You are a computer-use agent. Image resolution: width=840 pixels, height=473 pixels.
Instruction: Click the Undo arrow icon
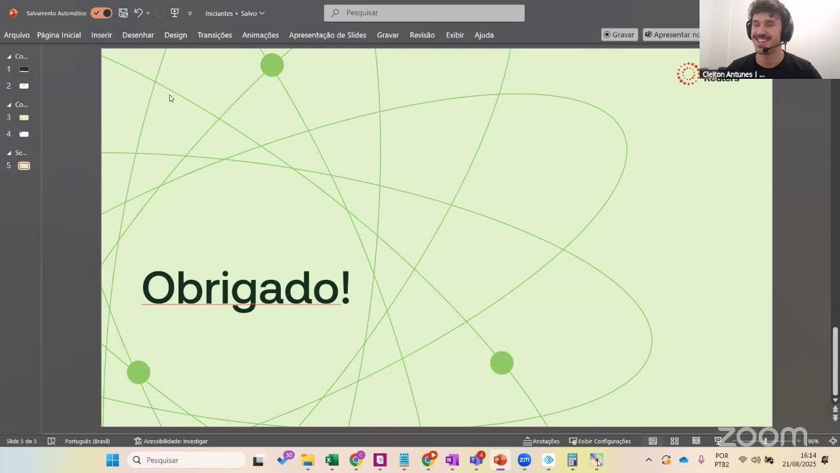(x=138, y=12)
